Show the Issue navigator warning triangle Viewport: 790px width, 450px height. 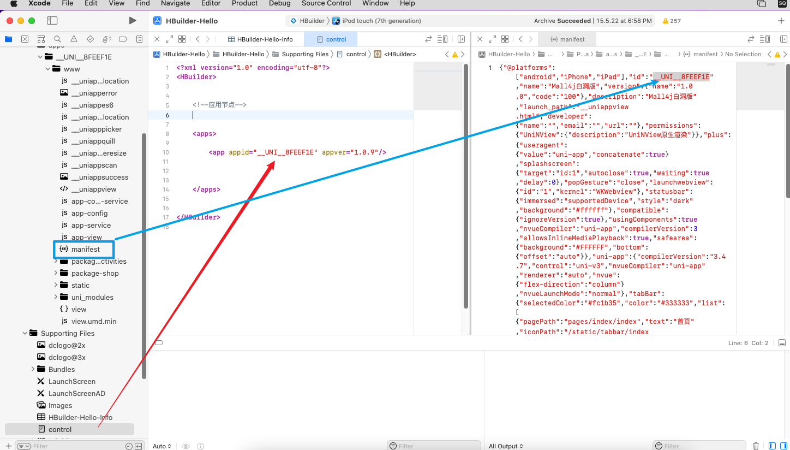tap(74, 39)
